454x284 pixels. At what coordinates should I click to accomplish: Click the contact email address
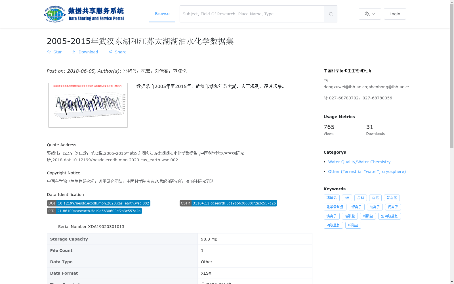click(366, 87)
